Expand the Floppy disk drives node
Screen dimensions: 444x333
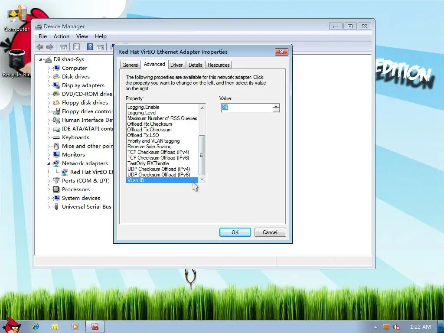49,103
